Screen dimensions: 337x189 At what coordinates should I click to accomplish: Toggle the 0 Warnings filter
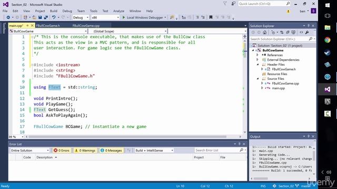tap(85, 151)
